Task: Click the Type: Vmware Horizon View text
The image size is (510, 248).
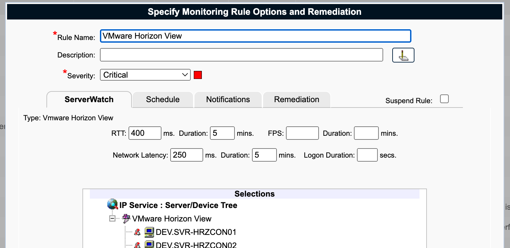Action: click(x=68, y=118)
